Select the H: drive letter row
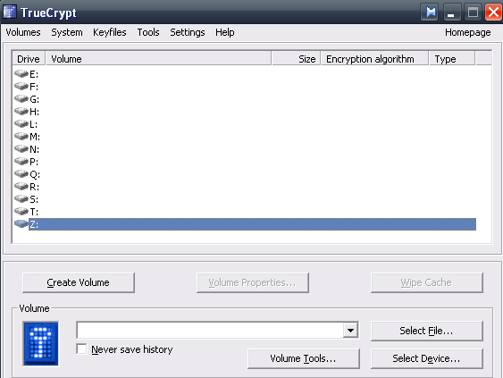This screenshot has width=503, height=378. [x=245, y=112]
